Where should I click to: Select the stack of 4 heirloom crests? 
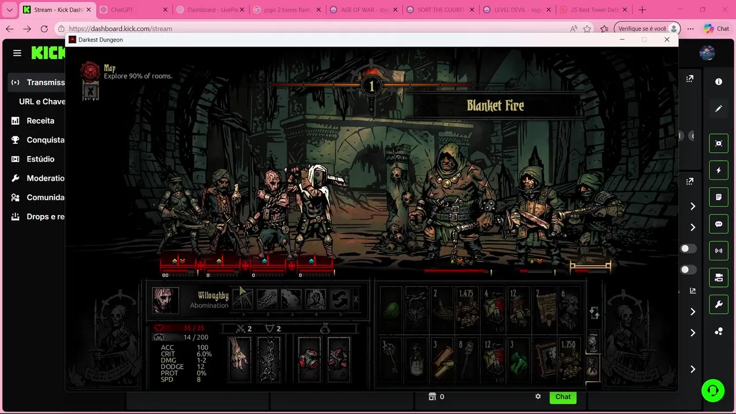[493, 309]
